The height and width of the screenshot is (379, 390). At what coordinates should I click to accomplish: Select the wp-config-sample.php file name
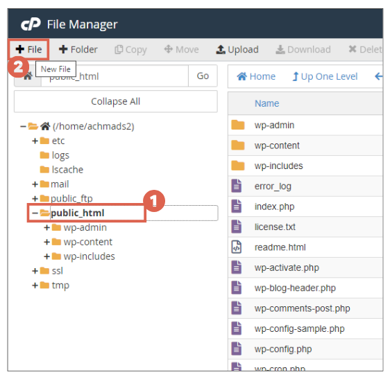point(300,329)
